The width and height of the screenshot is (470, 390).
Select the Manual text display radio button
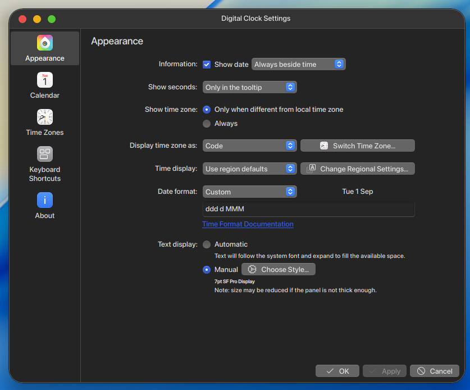(x=207, y=270)
